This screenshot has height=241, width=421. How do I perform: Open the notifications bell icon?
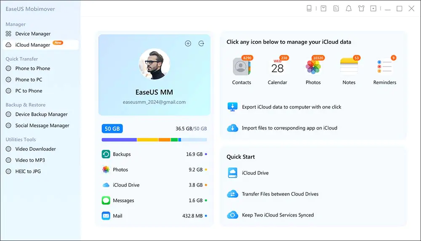click(x=349, y=8)
